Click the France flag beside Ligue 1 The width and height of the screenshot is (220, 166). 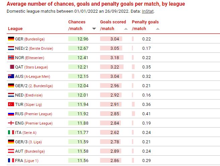pos(11,161)
